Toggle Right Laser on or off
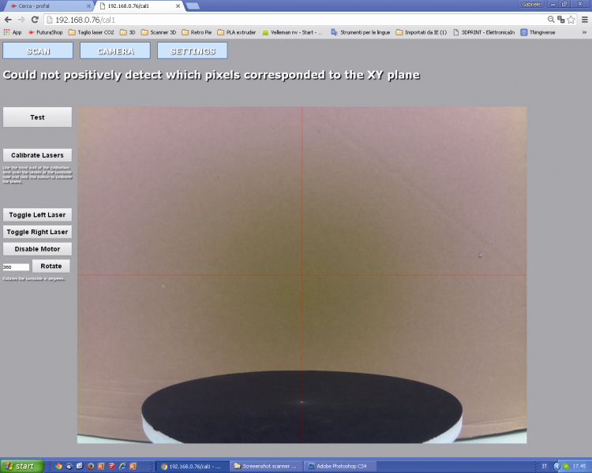This screenshot has width=592, height=473. [x=37, y=232]
